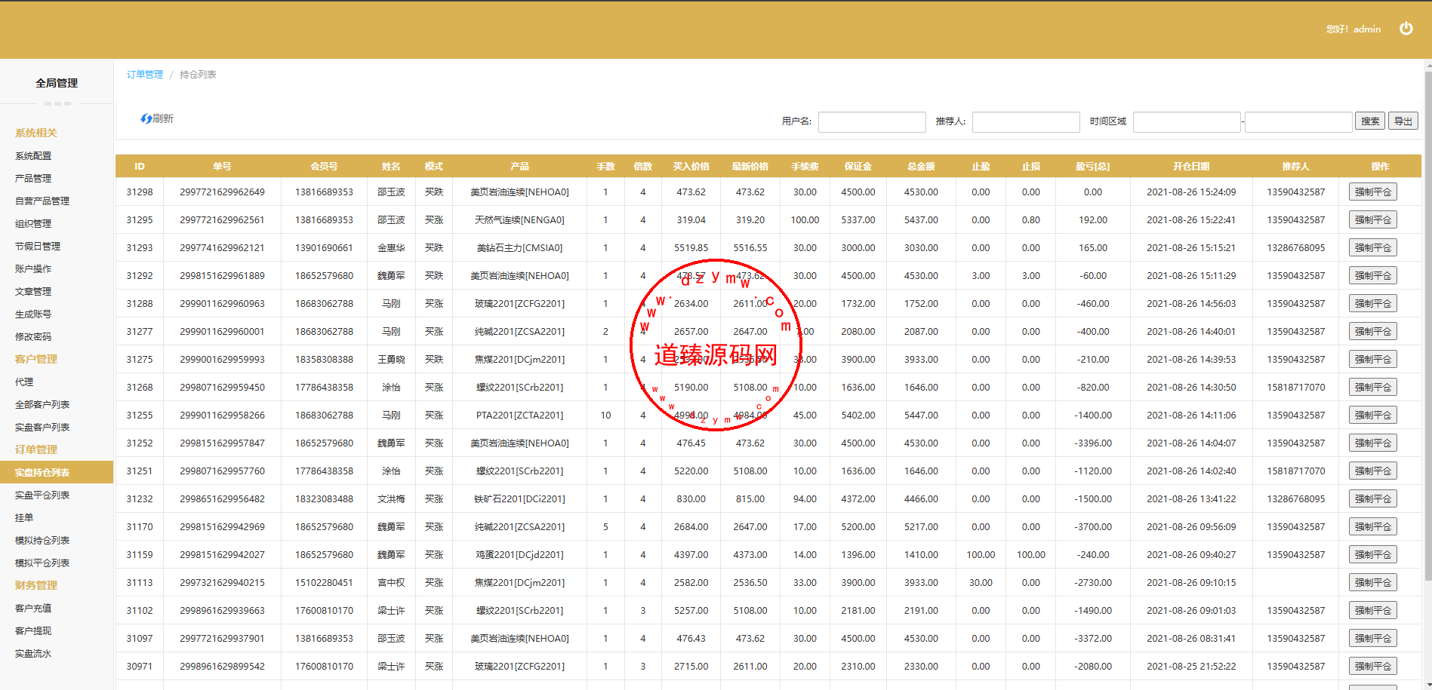Open 模拟持仓列表 menu item

point(42,541)
